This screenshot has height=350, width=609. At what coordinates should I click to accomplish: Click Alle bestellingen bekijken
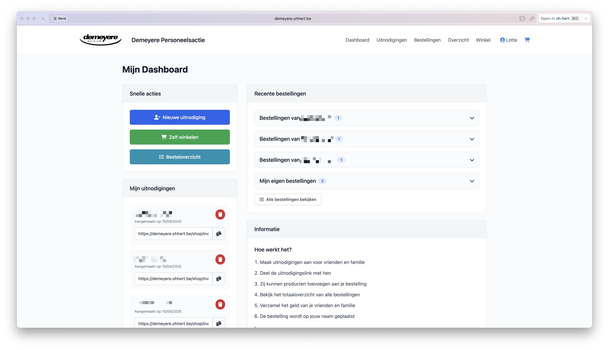(288, 200)
